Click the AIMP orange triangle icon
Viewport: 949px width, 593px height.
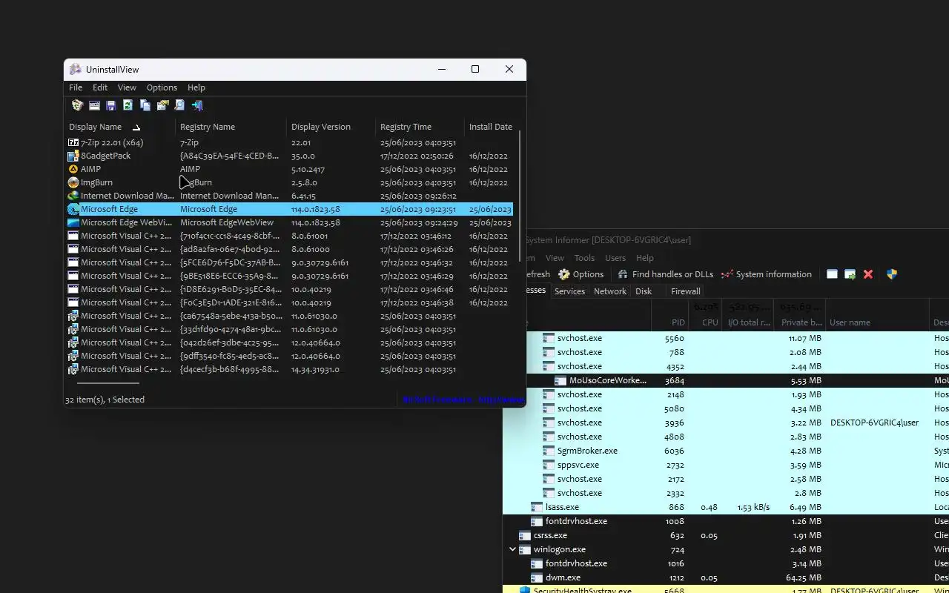(x=73, y=169)
